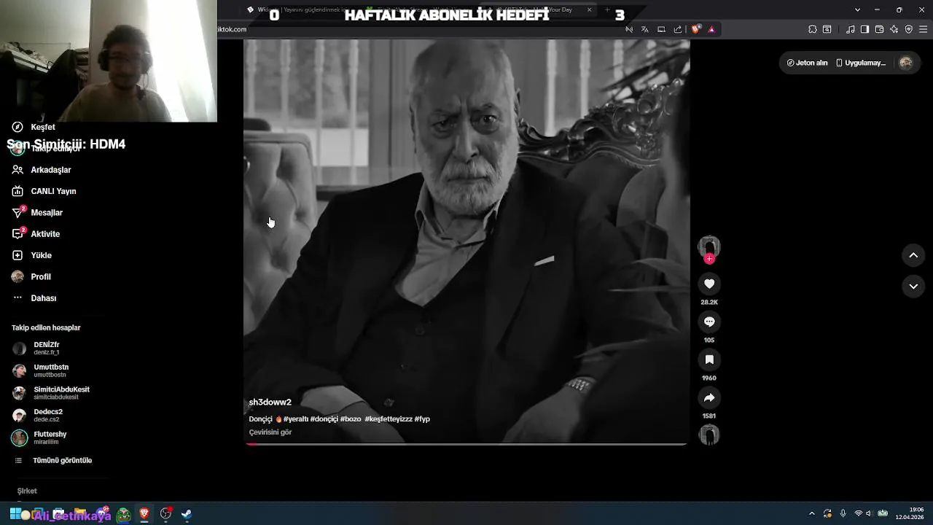Open profile avatar in top right
Viewport: 933px width, 525px height.
tap(906, 63)
